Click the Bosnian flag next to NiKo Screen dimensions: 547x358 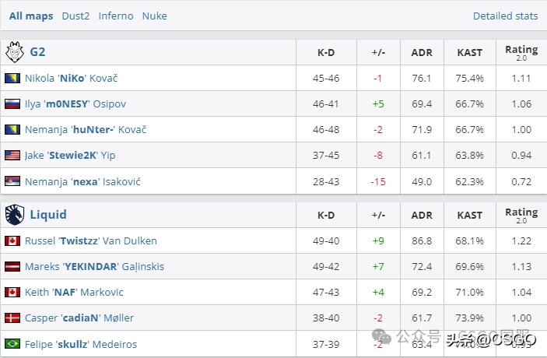click(x=12, y=78)
